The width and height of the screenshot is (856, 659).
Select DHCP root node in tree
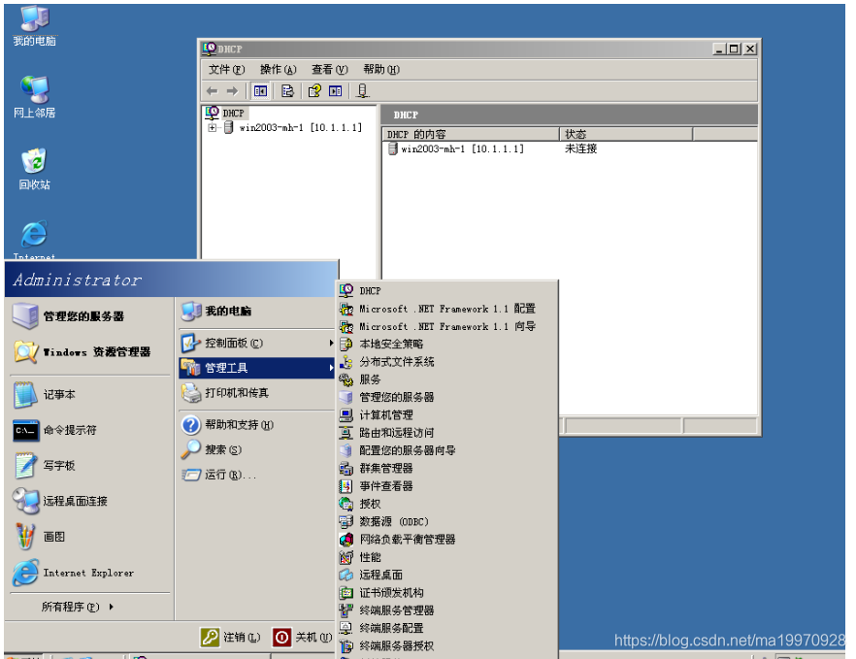point(233,113)
